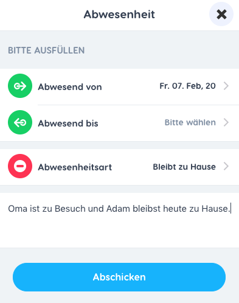Close the Abwesenheit dialog with X

click(221, 14)
